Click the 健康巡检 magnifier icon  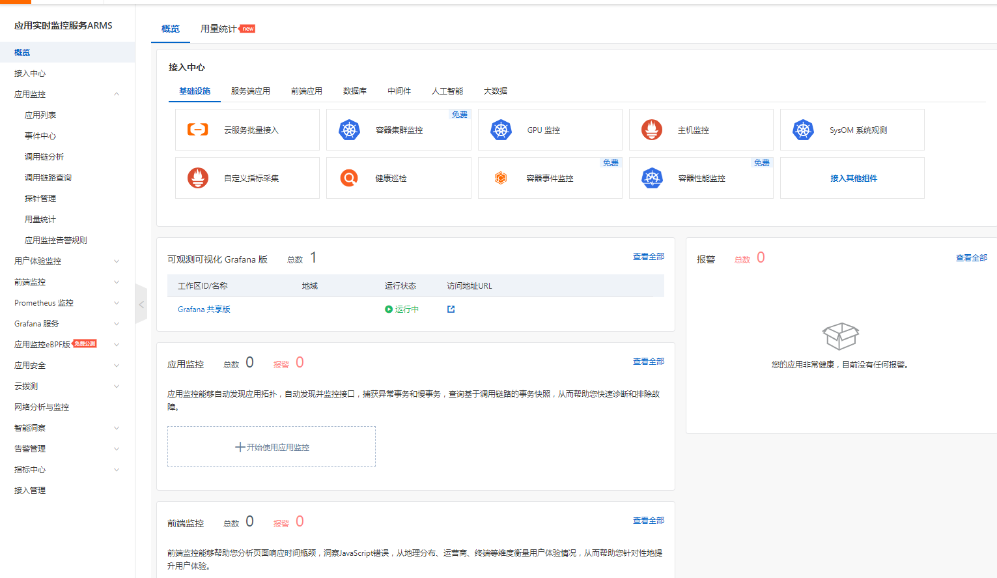[x=349, y=178]
